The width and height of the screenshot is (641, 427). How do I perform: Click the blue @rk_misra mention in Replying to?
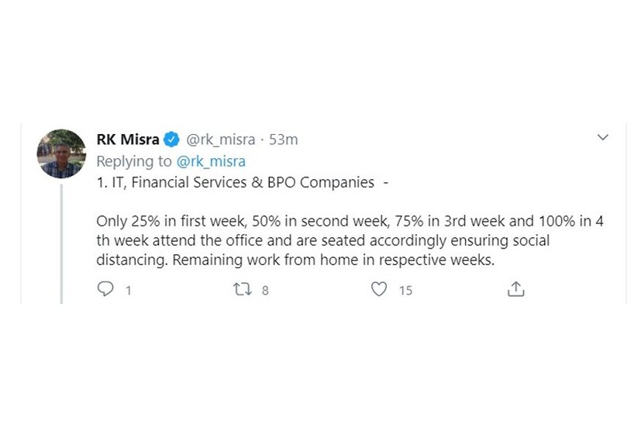[x=211, y=161]
